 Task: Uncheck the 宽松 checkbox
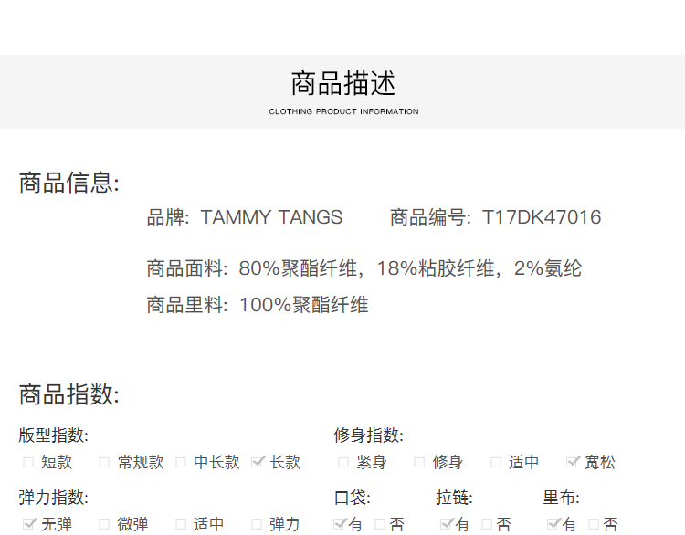[573, 463]
